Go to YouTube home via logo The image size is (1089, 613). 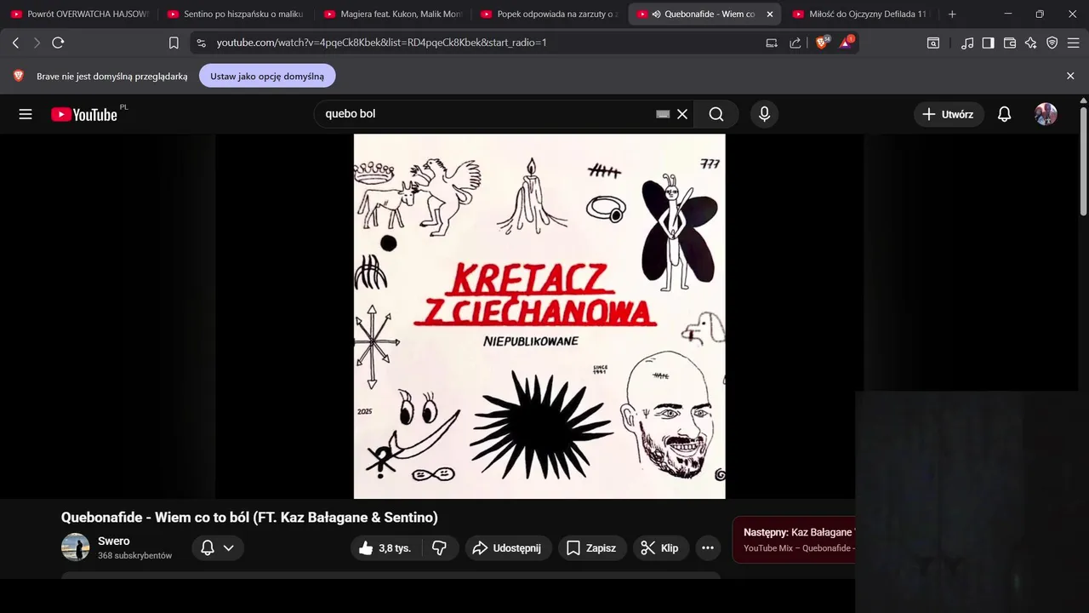(x=84, y=114)
